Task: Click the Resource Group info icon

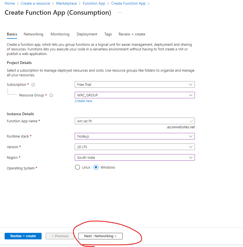Action: 51,95
